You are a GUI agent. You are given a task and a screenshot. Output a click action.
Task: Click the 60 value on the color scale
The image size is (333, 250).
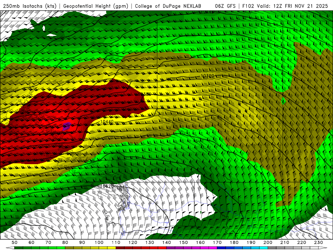click(31, 242)
